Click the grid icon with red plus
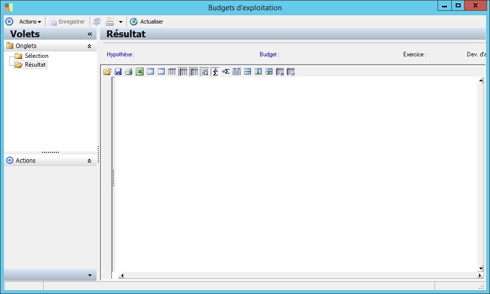 point(280,72)
